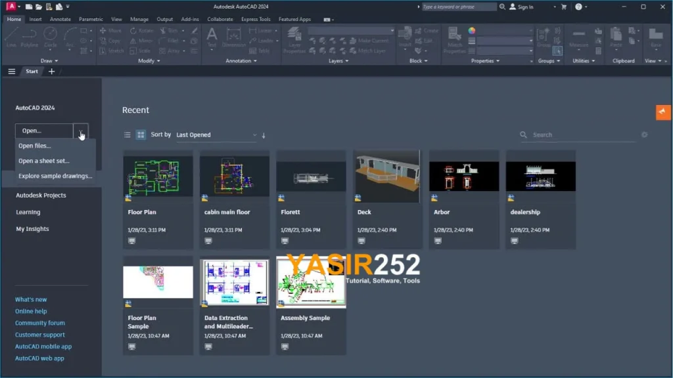Click the Stretch tool
The image size is (673, 378).
click(x=112, y=51)
